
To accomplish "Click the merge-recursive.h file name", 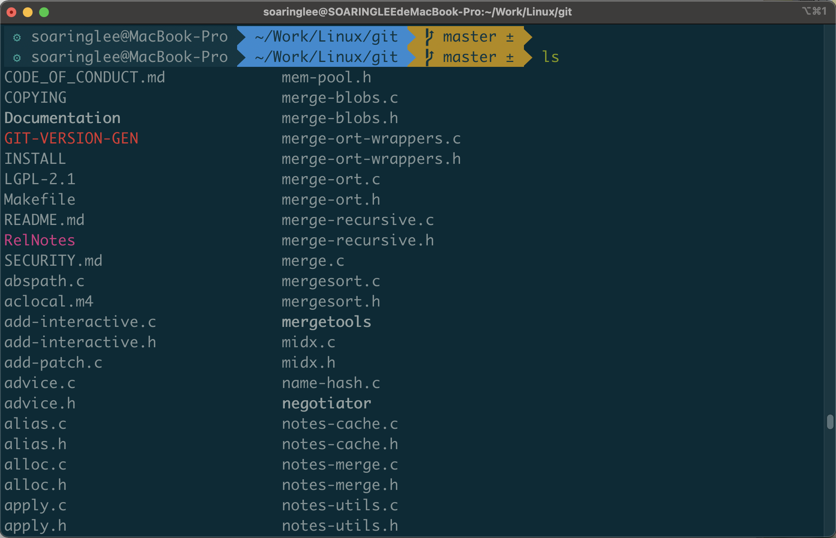I will (x=358, y=240).
